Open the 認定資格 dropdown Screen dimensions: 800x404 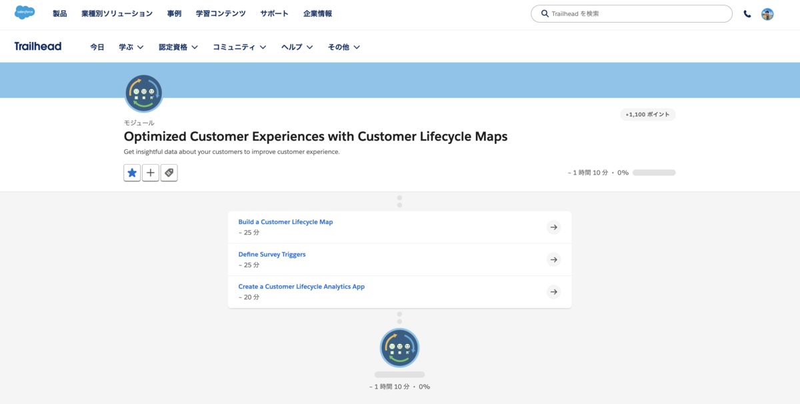[178, 47]
